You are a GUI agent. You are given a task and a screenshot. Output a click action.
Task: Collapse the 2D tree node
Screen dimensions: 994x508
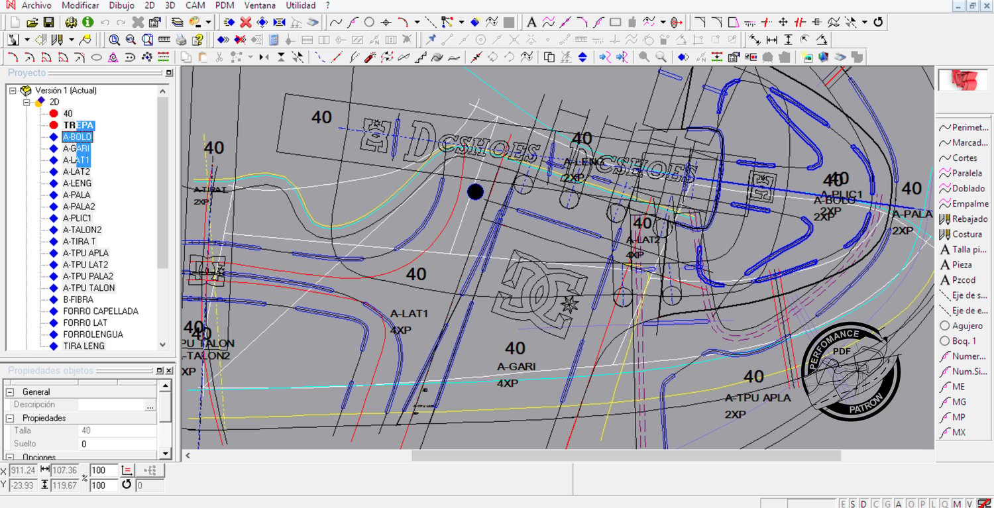tap(27, 103)
